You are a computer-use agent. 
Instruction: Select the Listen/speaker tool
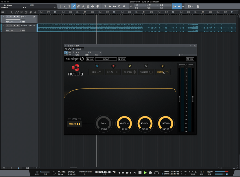pos(97,6)
